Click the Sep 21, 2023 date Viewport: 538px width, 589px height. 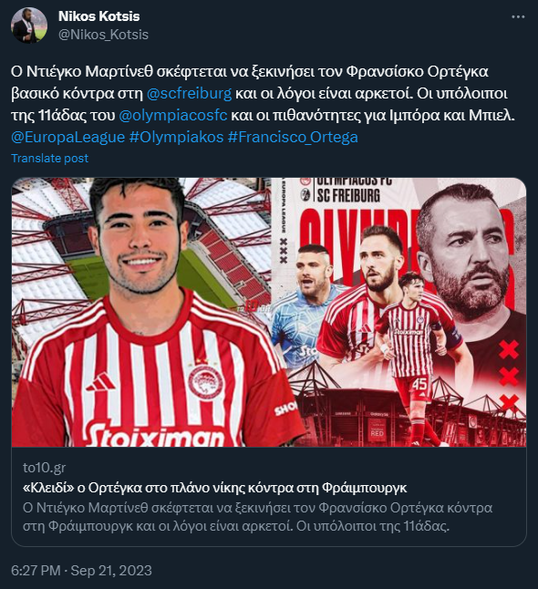point(111,570)
